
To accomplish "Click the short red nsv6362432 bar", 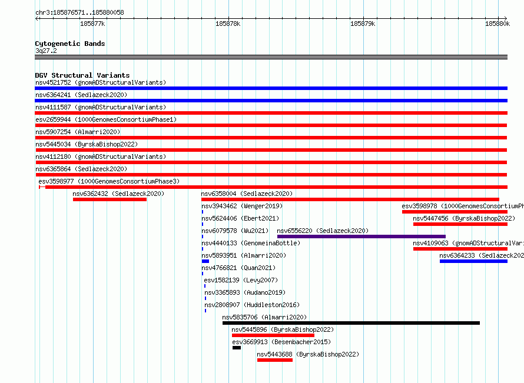I will click(110, 199).
